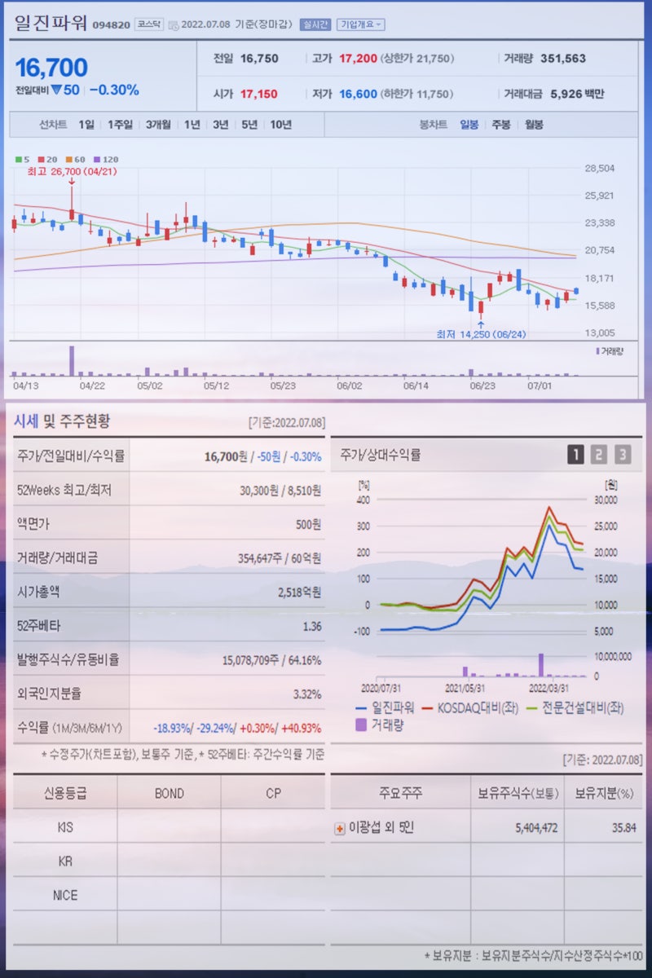The height and width of the screenshot is (978, 652).
Task: Select the blue 일진파워 line legend icon
Action: [359, 707]
